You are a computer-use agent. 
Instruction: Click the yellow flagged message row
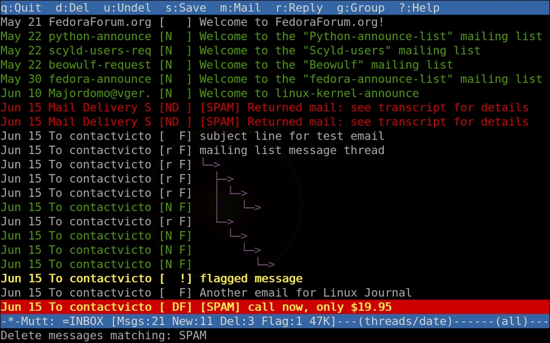coord(275,279)
